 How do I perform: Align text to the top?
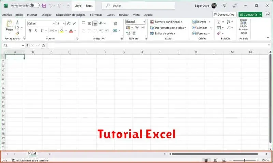pyautogui.click(x=83, y=23)
